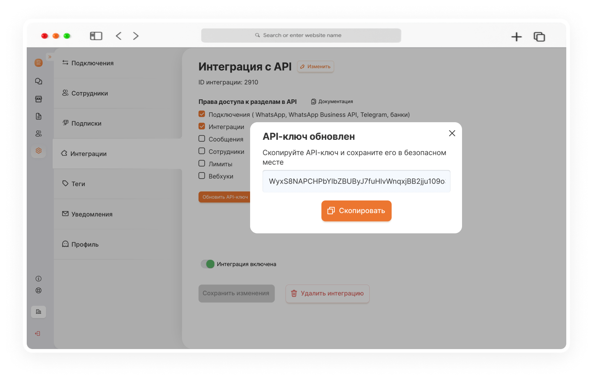This screenshot has height=380, width=593.
Task: Open the chats icon in left sidebar
Action: 39,81
